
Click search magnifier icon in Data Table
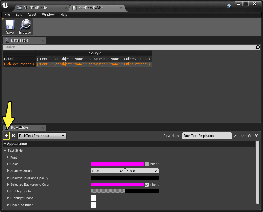[x=257, y=47]
